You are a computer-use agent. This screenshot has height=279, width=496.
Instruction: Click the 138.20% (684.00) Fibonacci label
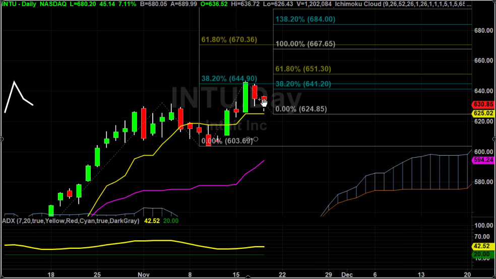pos(305,19)
